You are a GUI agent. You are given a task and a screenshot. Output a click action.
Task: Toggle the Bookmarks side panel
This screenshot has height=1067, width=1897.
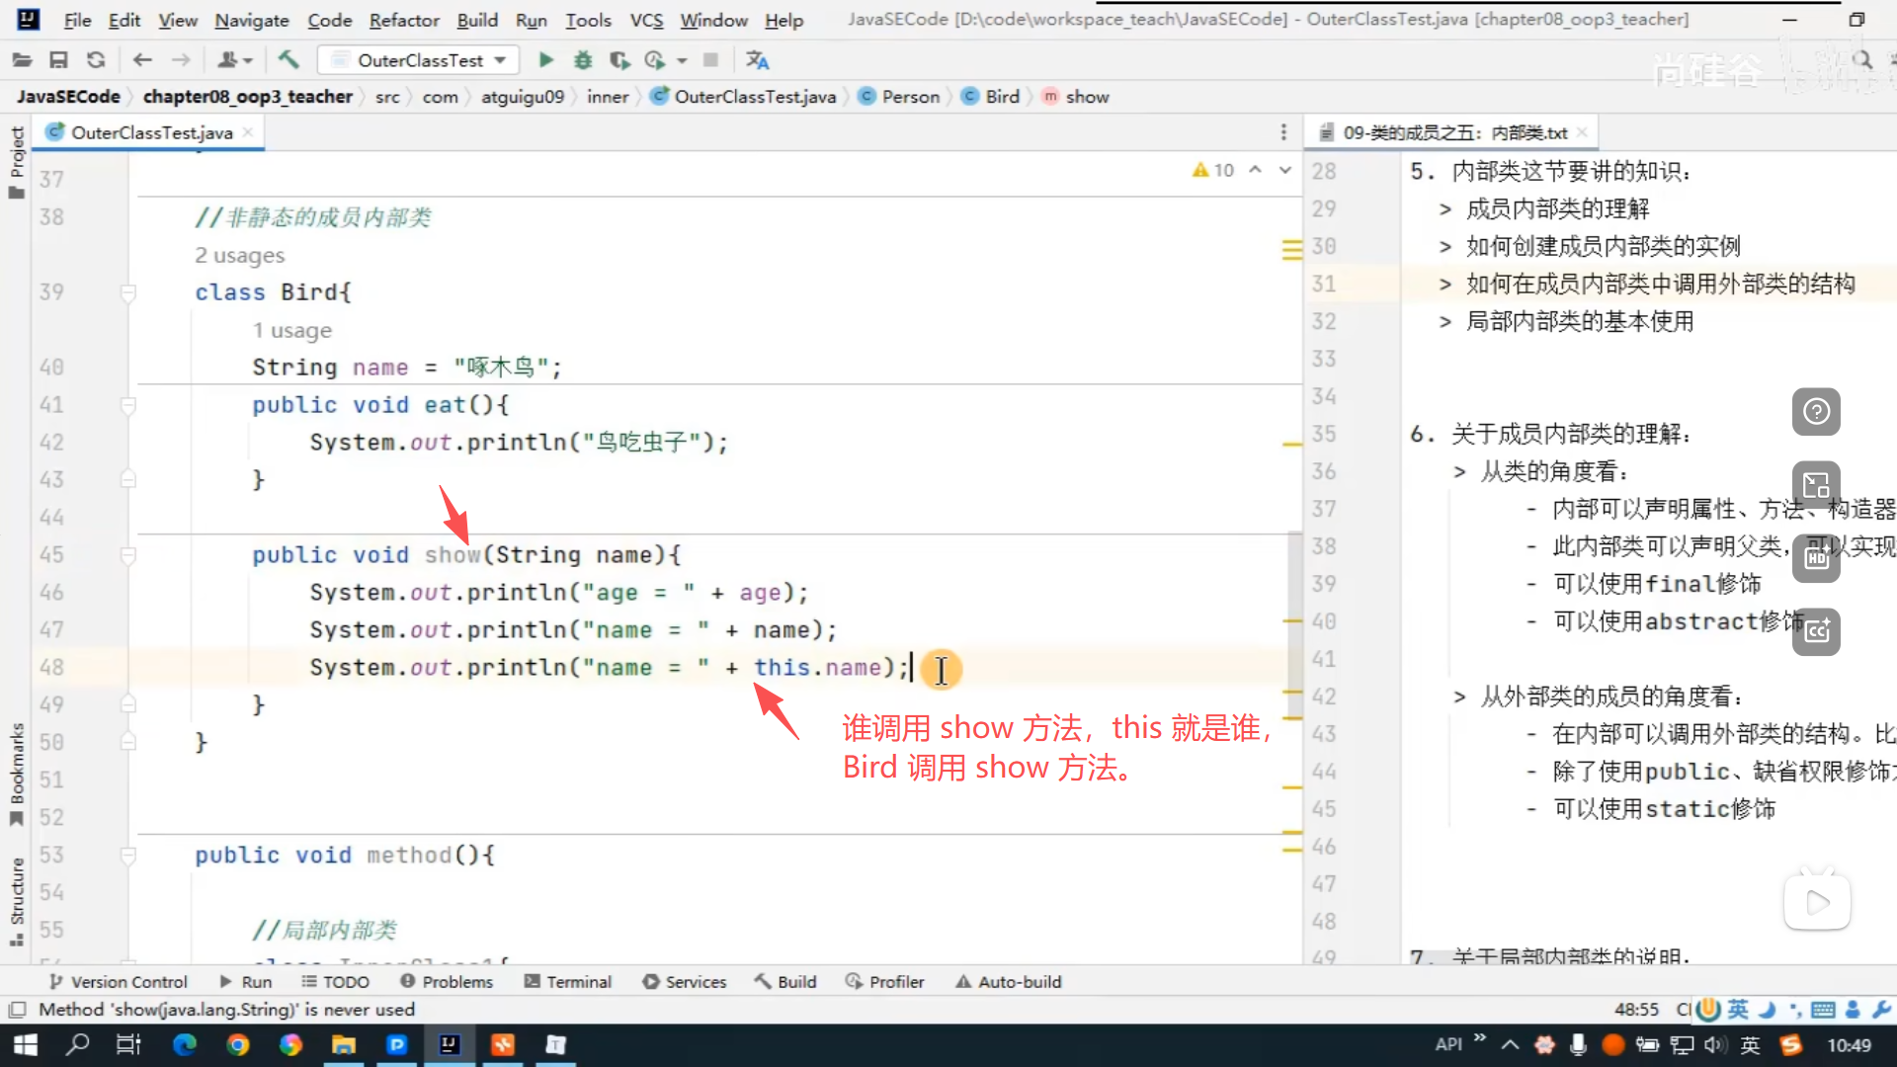coord(16,774)
